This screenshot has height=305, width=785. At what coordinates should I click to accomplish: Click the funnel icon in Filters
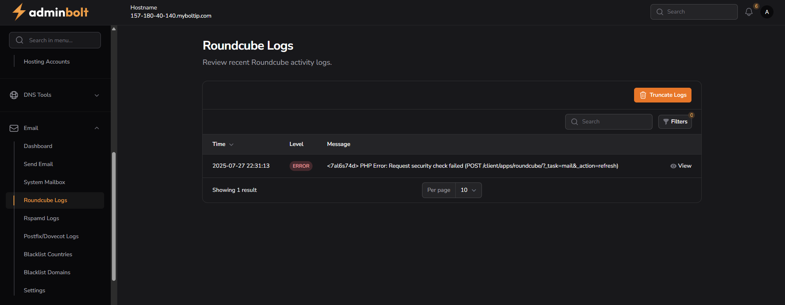pyautogui.click(x=666, y=122)
